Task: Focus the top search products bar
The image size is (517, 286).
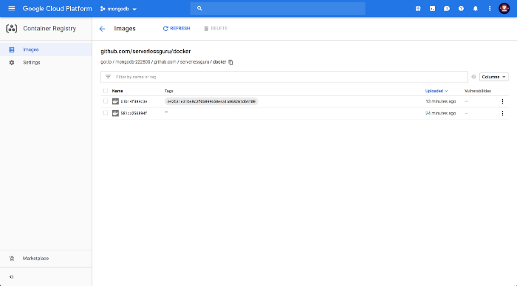Action: [278, 8]
